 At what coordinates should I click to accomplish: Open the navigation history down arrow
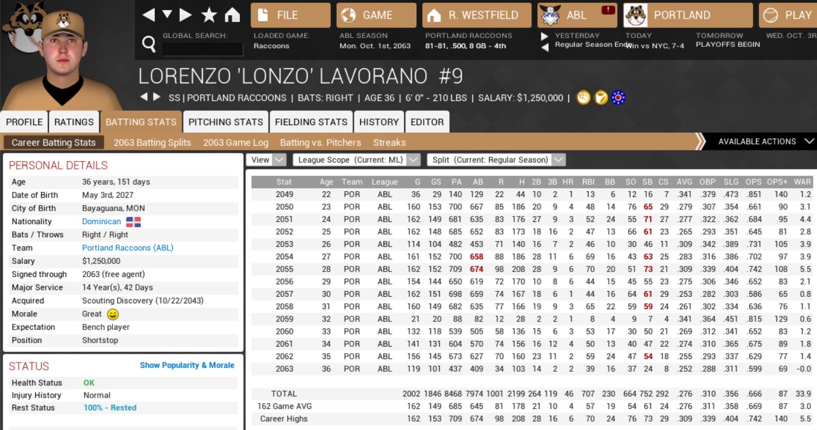point(167,15)
